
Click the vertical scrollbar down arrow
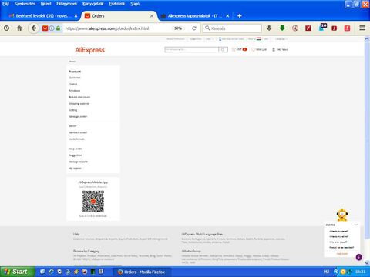tap(367, 263)
